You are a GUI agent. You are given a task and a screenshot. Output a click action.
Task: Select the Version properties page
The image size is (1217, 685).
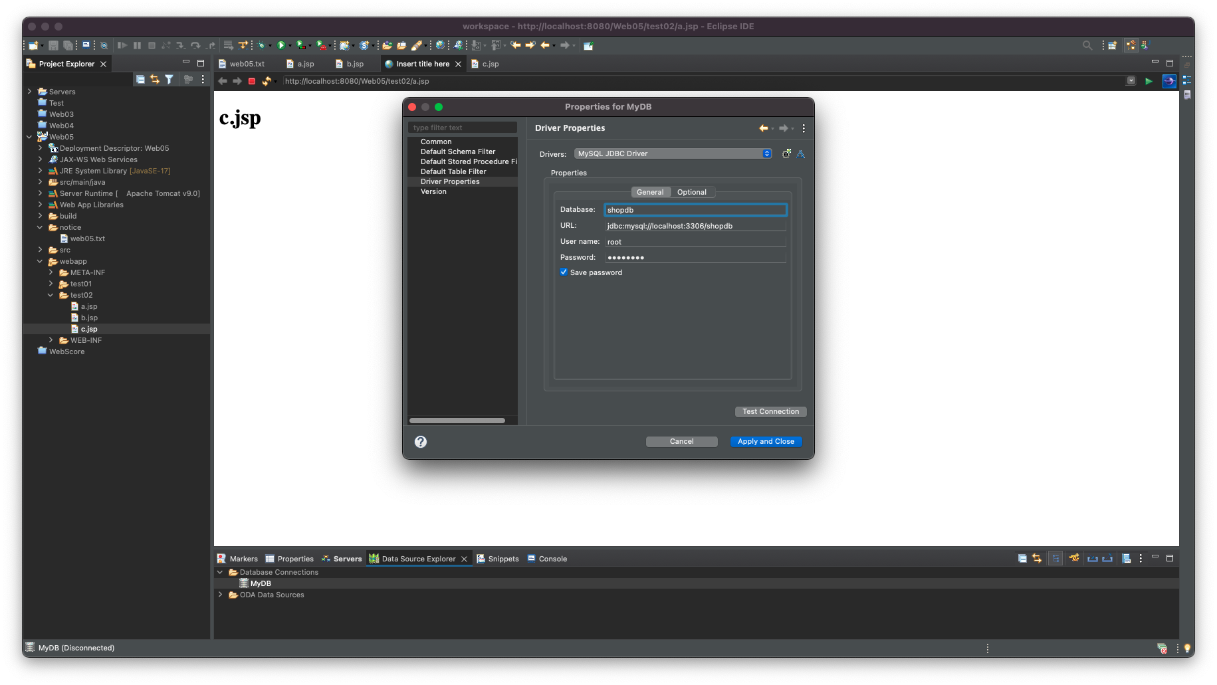(433, 191)
